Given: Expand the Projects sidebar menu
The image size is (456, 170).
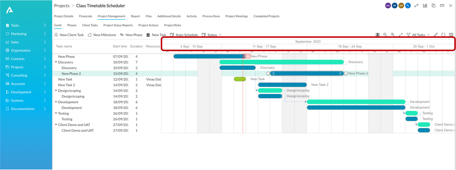Looking at the screenshot, I should coord(26,67).
